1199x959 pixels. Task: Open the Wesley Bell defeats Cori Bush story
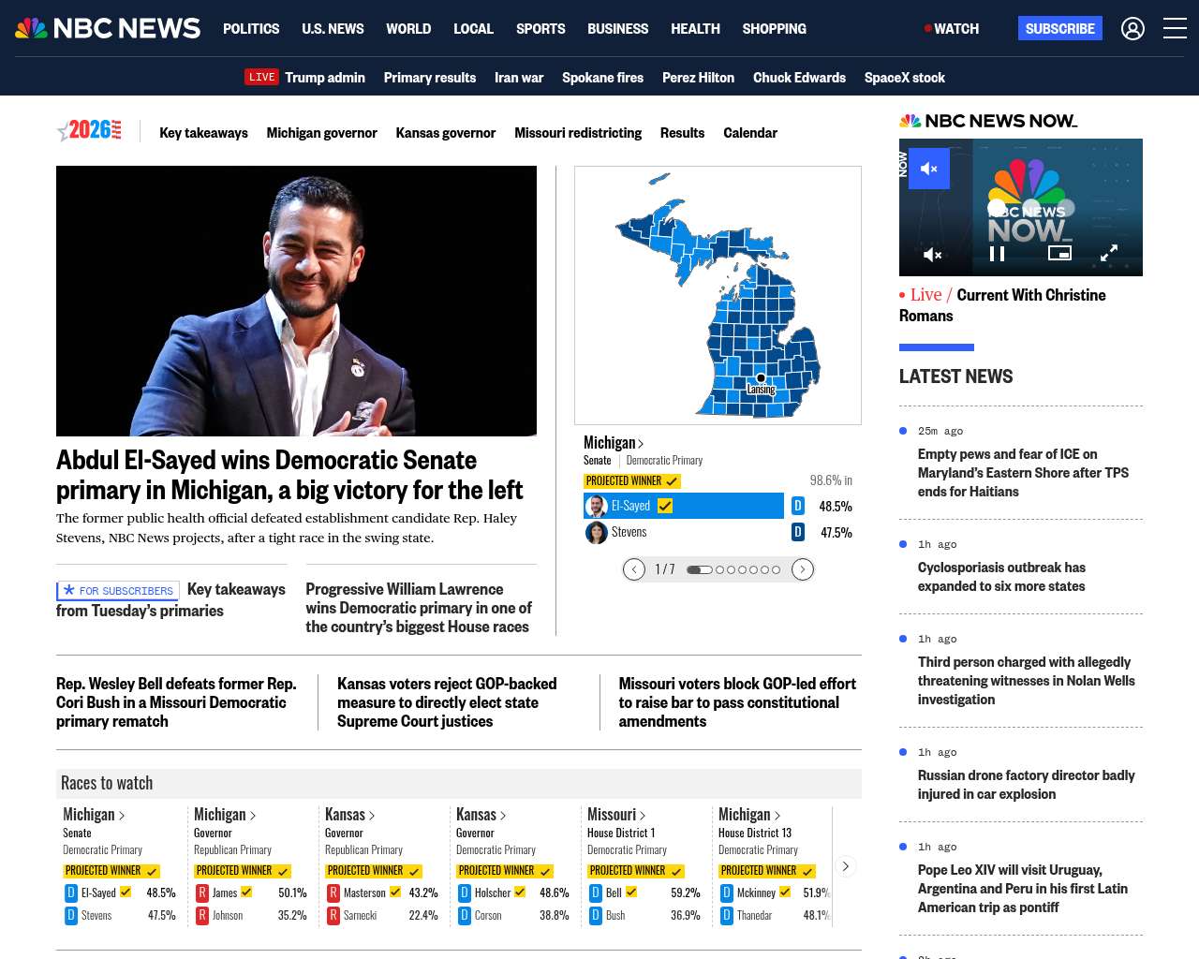(176, 702)
